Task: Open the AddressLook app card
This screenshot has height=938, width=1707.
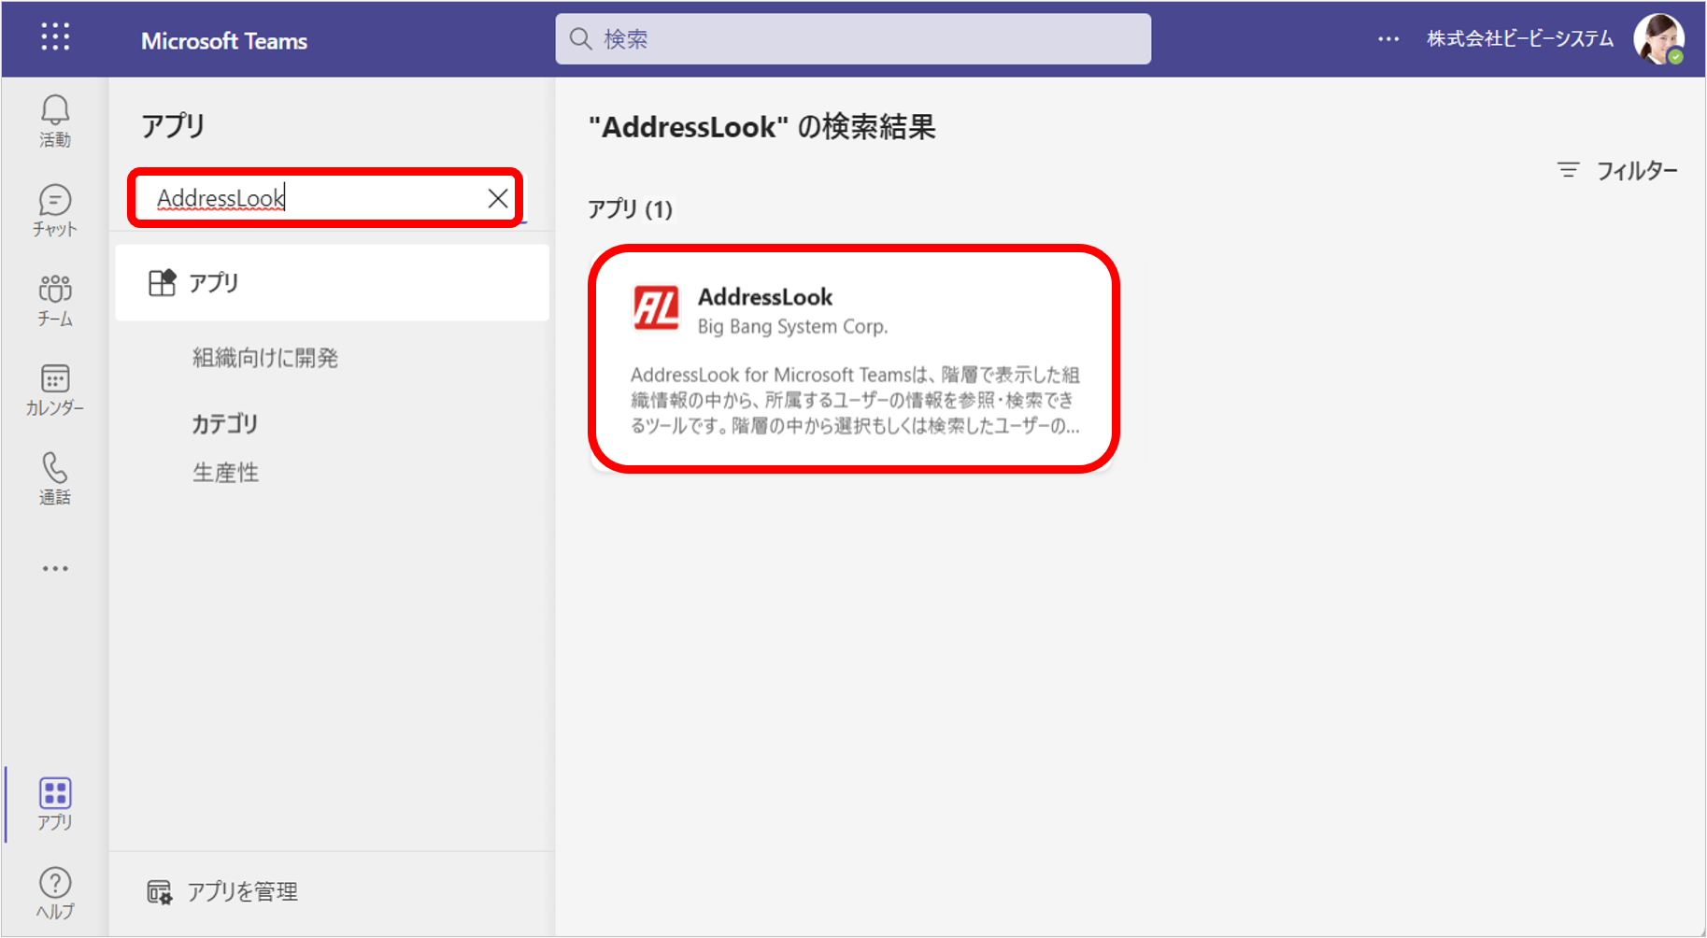Action: tap(854, 360)
